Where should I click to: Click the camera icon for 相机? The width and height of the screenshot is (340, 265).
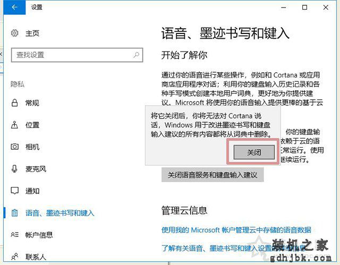pos(14,147)
